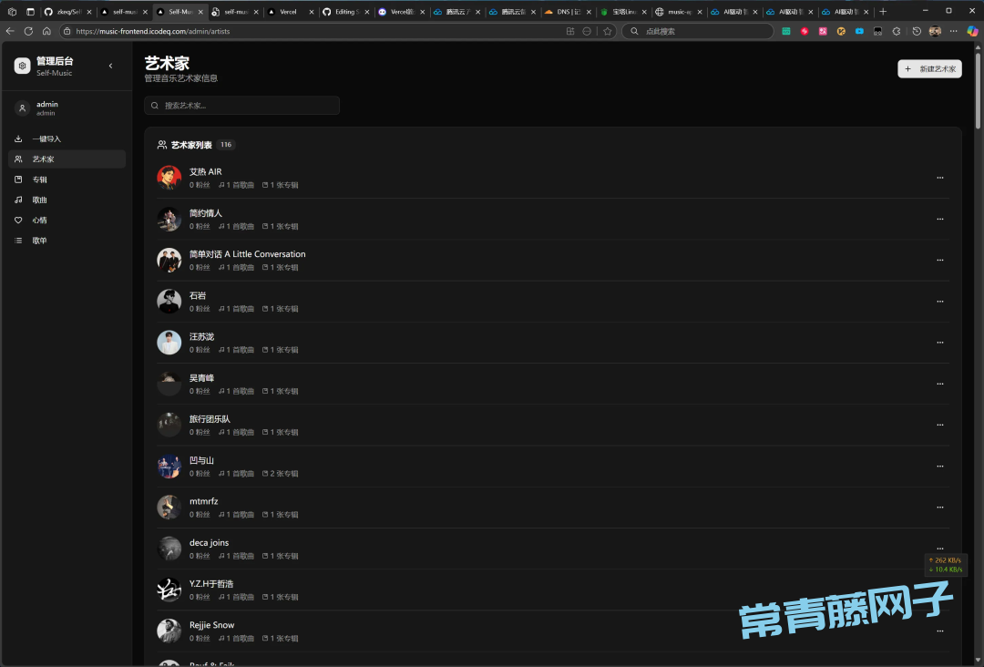The image size is (984, 667).
Task: Switch to the Vercel browser tab
Action: coord(287,12)
